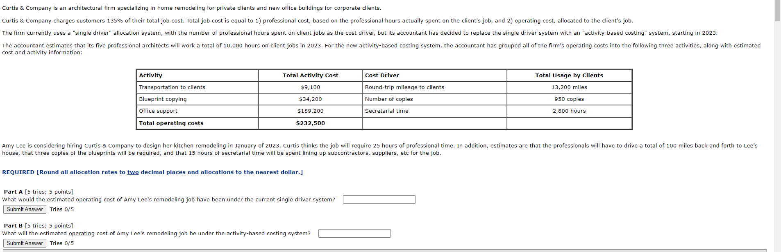781x252 pixels.
Task: Click the Part A answer input field
Action: pyautogui.click(x=379, y=199)
